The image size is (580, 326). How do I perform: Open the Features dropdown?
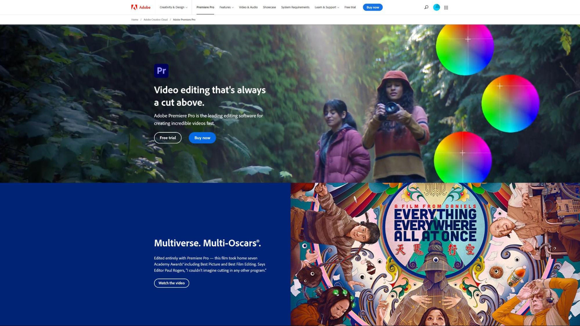(x=226, y=7)
